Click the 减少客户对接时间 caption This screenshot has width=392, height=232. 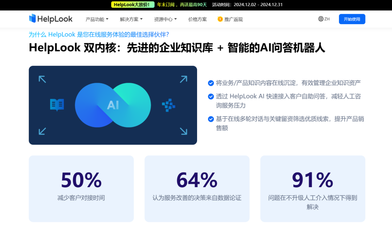(81, 198)
